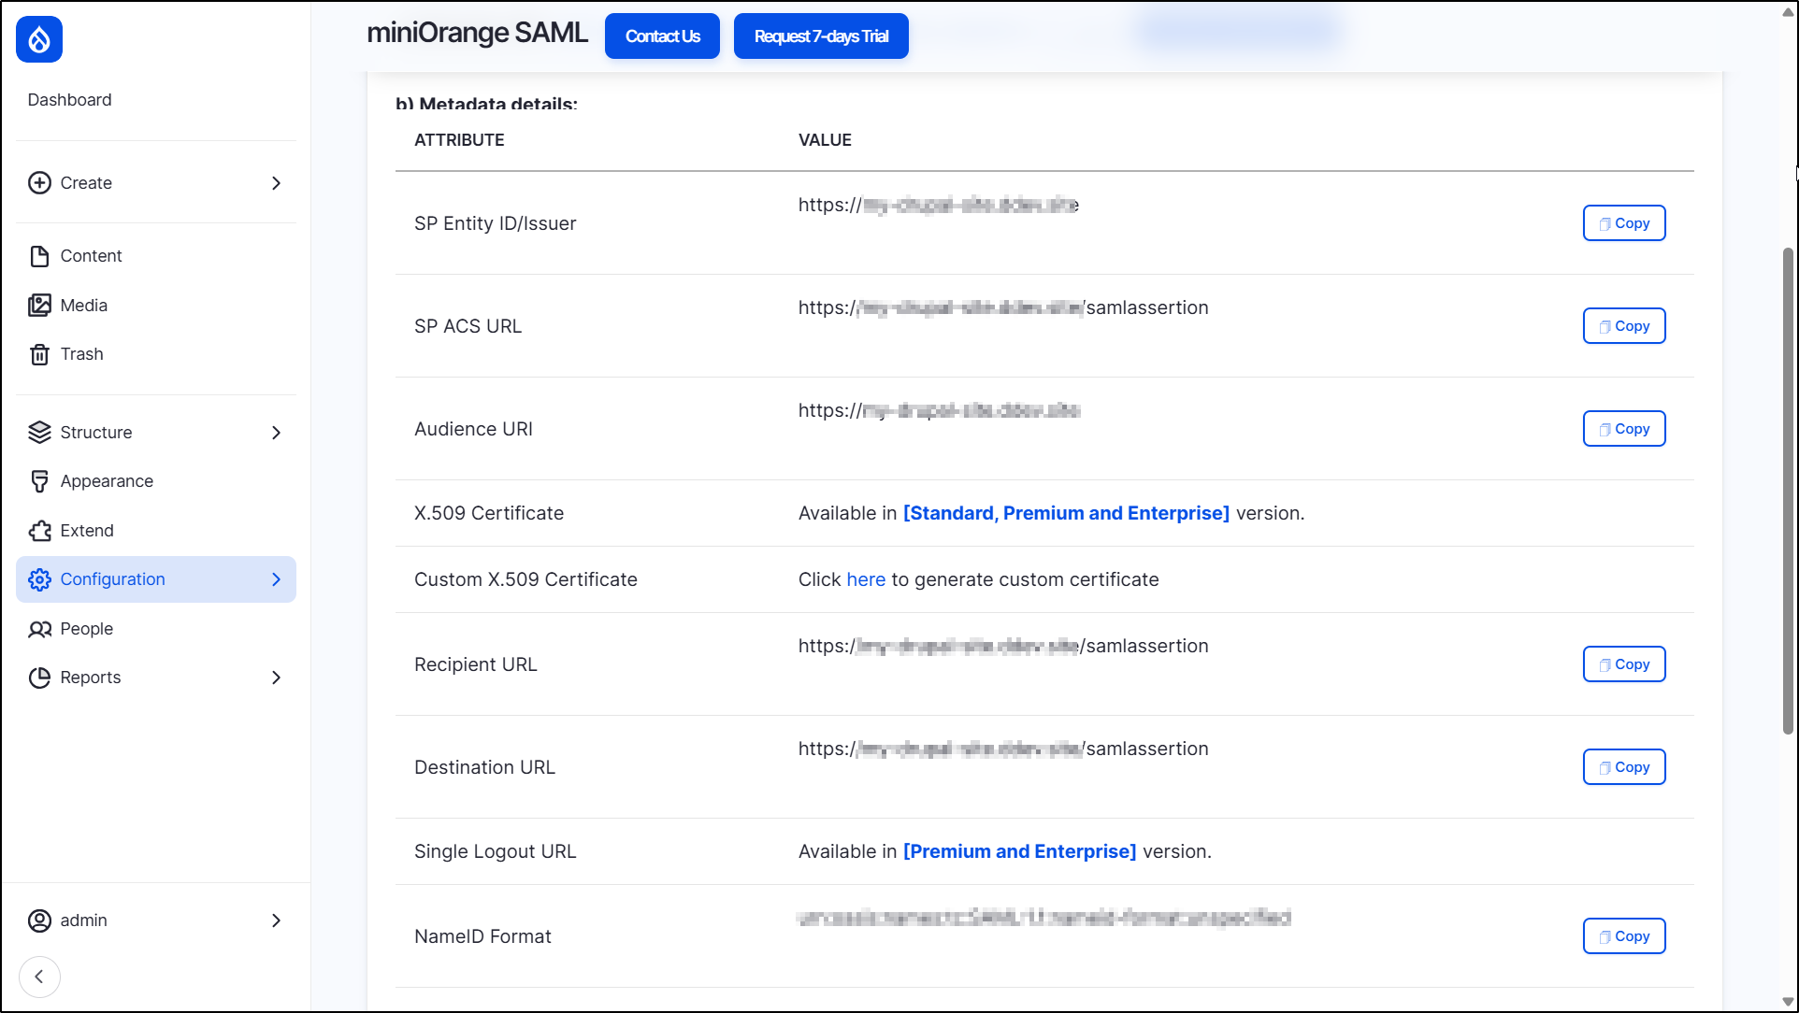Open the Extend puzzle icon

39,530
